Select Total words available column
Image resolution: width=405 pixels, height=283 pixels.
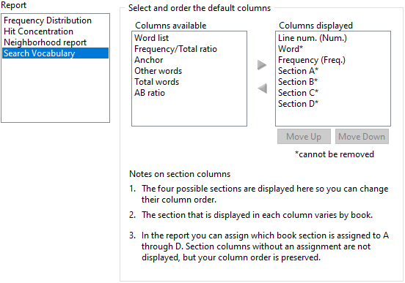coord(189,82)
